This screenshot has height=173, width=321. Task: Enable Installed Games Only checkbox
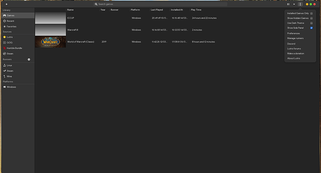point(311,13)
